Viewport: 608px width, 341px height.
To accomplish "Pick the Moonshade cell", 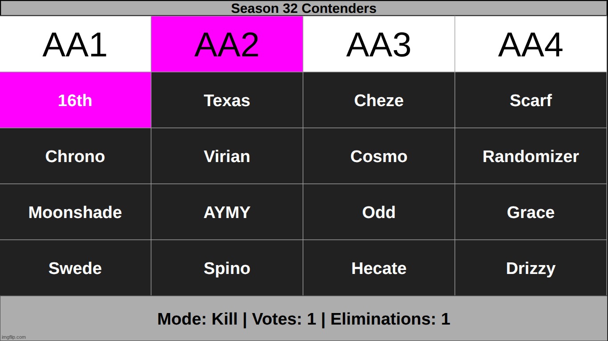I will (x=75, y=212).
